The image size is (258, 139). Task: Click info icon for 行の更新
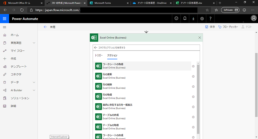[193, 76]
